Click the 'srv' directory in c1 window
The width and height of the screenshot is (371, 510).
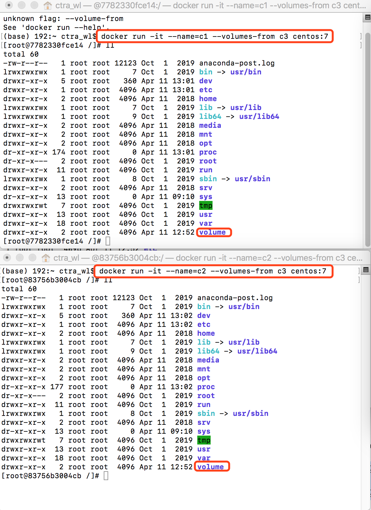point(206,188)
